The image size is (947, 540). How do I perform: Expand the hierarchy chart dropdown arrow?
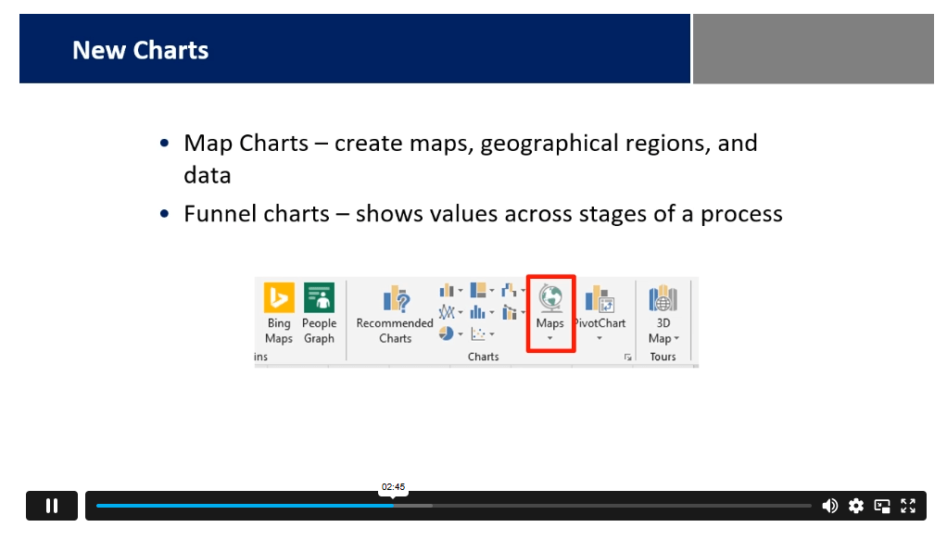492,291
